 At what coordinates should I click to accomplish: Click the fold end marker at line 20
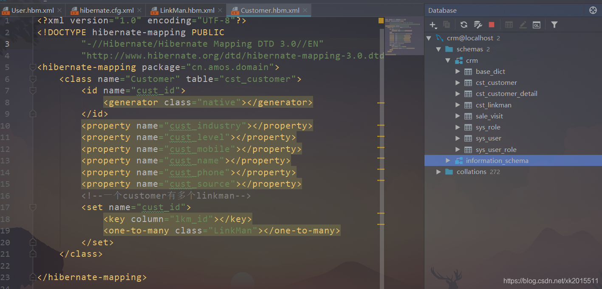(33, 242)
